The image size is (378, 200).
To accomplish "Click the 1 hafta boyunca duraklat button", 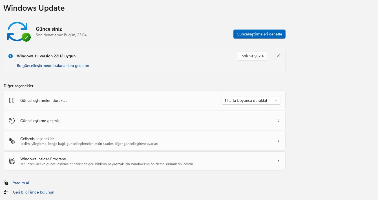I will 246,100.
